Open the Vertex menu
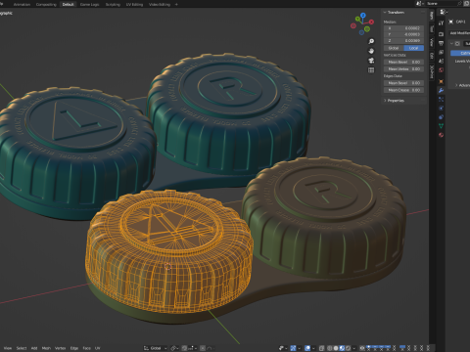470x352 pixels. coord(61,348)
